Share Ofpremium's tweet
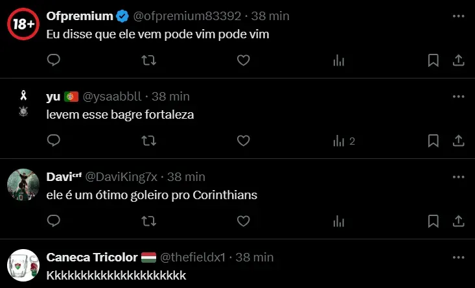The image size is (475, 288). 458,60
